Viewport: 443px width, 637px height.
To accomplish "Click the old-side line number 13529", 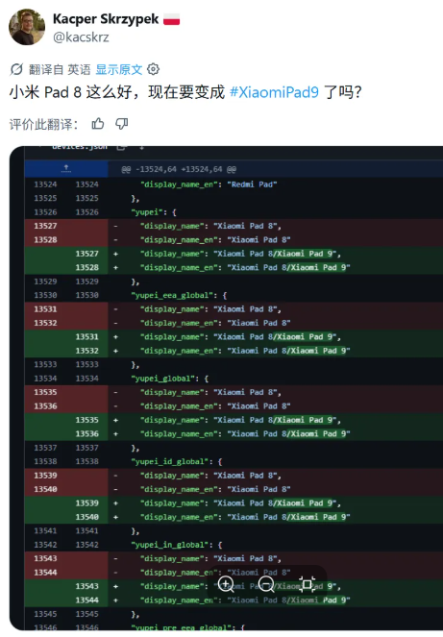I will 45,282.
